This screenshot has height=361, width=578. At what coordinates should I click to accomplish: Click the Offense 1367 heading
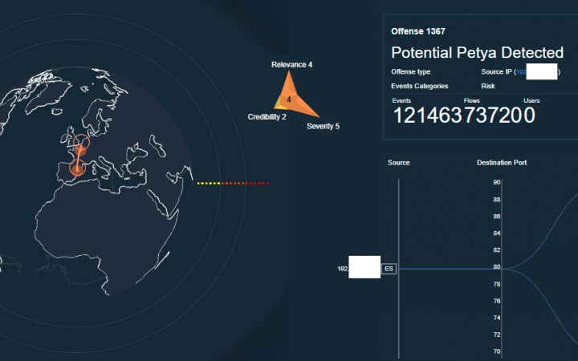[418, 31]
